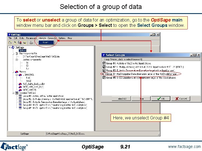The height and width of the screenshot is (151, 202).
Task: Uncheck Group #3 Eutectic Temperature checkbox
Action: (x=104, y=70)
